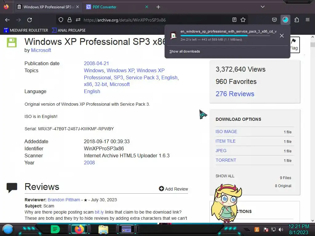Image resolution: width=315 pixels, height=236 pixels.
Task: Click the "8 Original" count
Action: pos(283,186)
